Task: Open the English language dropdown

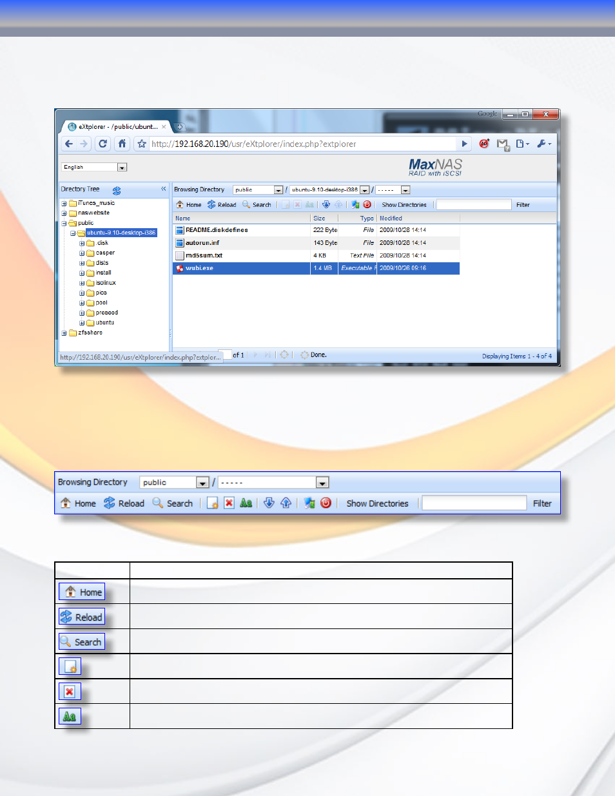Action: click(x=122, y=168)
